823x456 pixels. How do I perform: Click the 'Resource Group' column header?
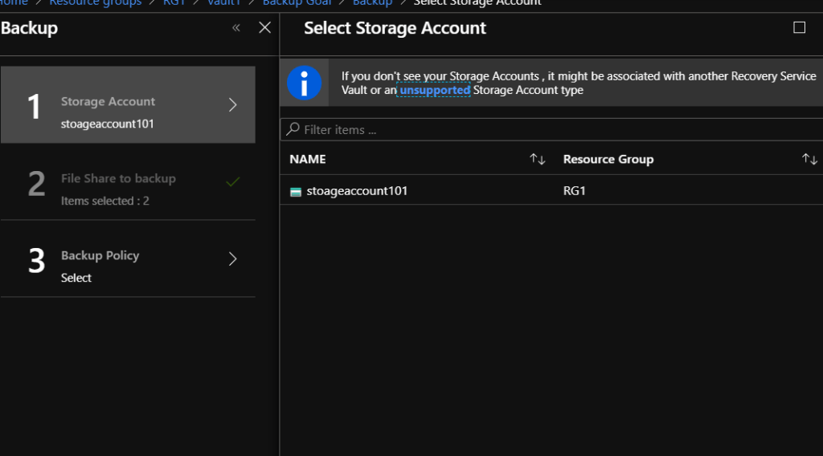coord(608,159)
